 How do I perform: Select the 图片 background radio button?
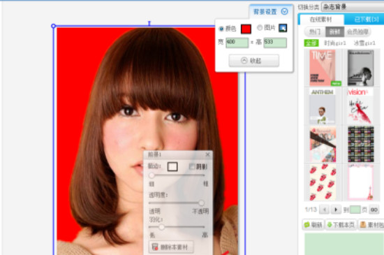pos(260,28)
